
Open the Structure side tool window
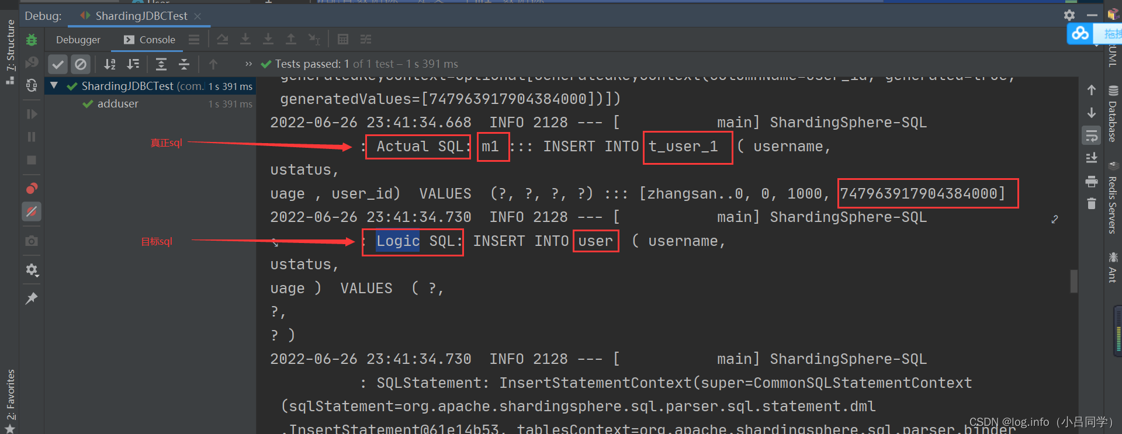(x=11, y=52)
